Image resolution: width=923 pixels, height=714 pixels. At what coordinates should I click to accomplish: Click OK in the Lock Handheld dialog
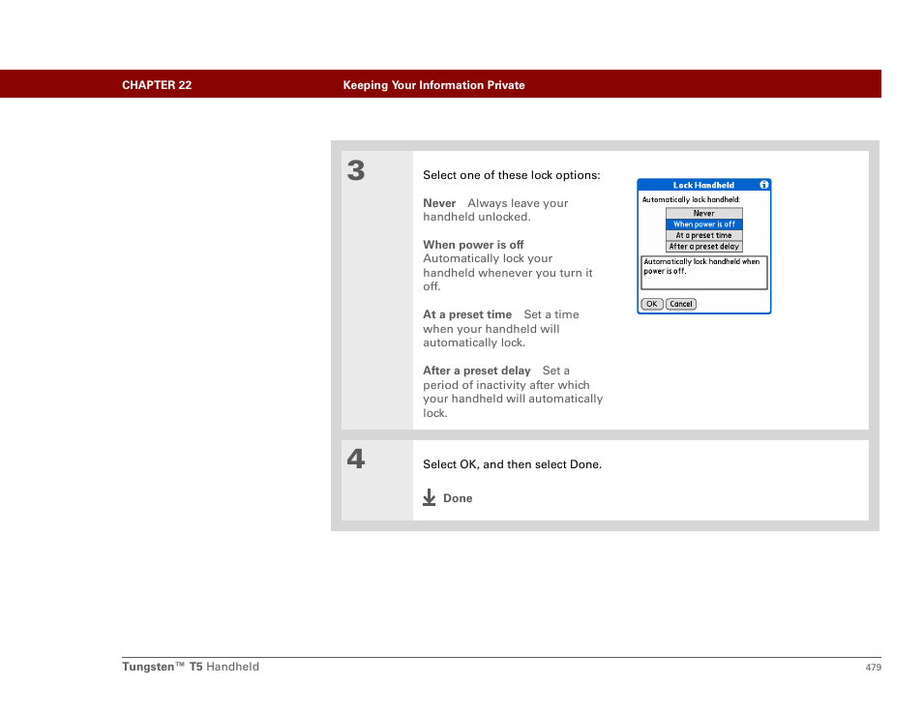[652, 305]
